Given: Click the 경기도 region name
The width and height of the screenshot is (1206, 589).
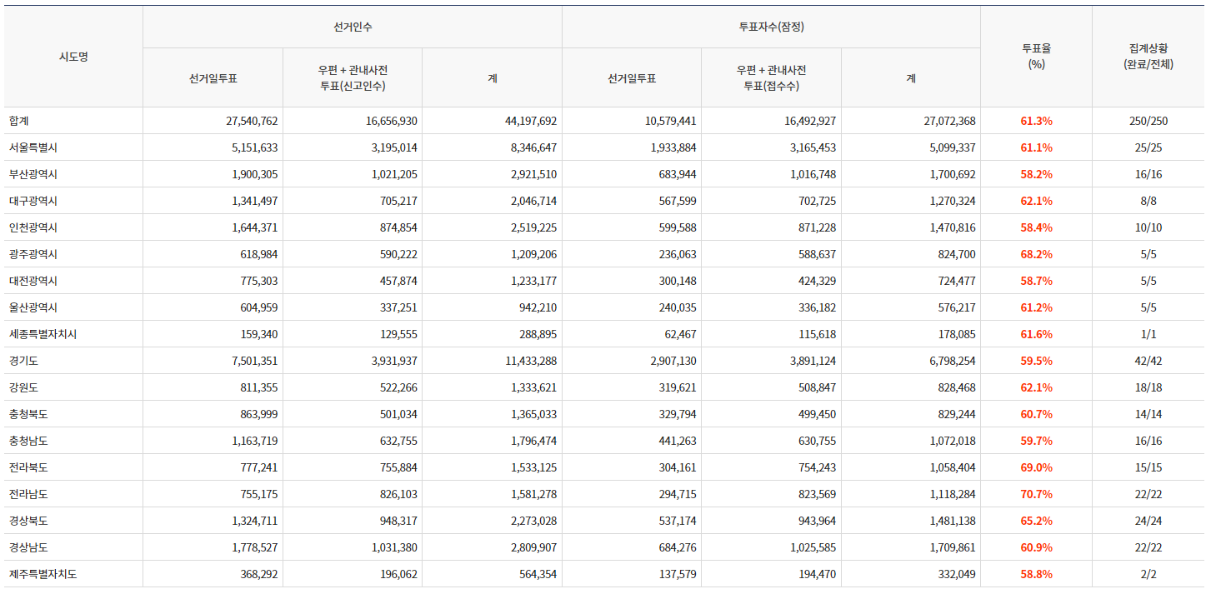Looking at the screenshot, I should tap(23, 361).
